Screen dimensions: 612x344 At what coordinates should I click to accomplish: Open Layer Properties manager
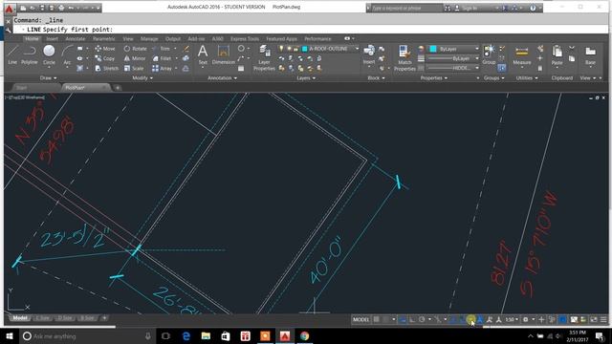pos(264,57)
